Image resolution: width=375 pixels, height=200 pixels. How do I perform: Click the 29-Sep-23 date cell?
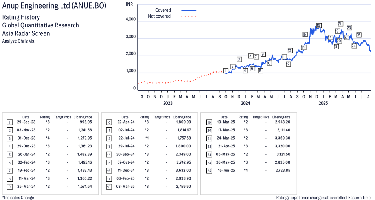[x=26, y=122]
